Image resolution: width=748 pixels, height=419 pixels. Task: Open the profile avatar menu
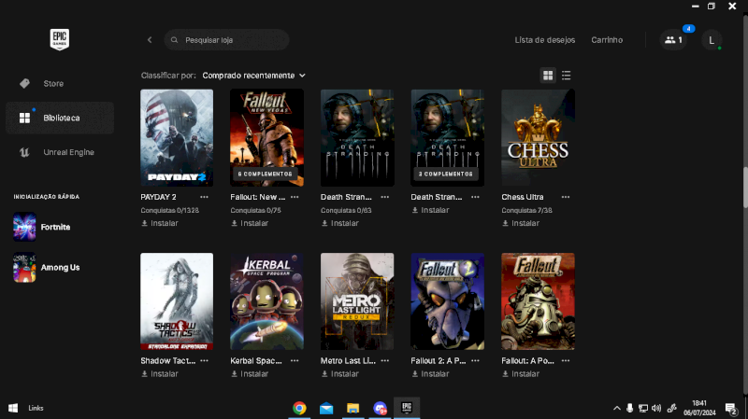[712, 40]
